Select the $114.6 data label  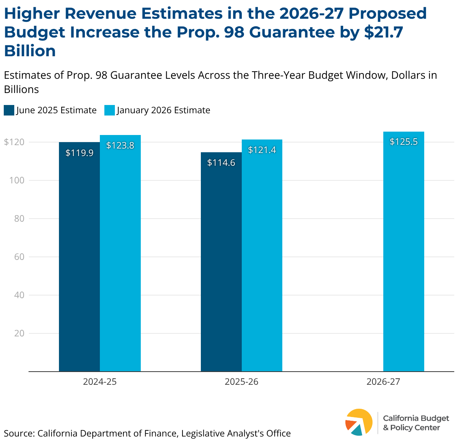tap(221, 163)
